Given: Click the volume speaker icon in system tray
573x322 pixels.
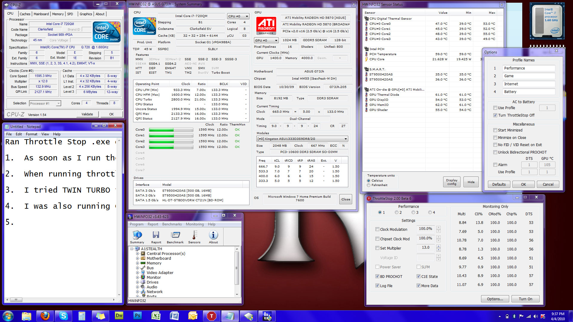Looking at the screenshot, I should pos(536,316).
